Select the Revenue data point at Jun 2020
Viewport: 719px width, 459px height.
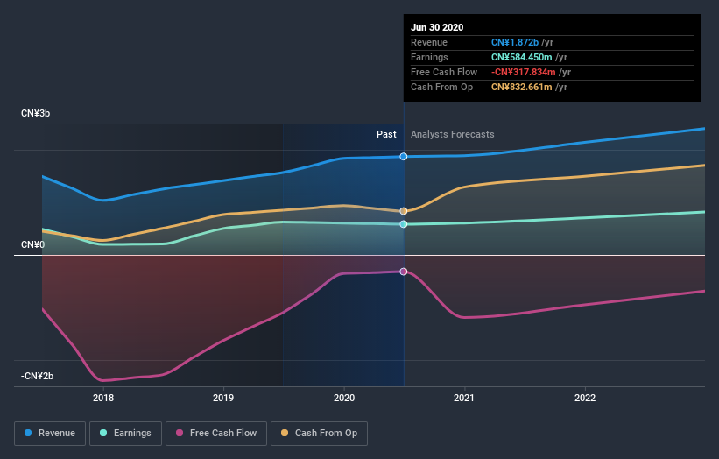point(404,157)
